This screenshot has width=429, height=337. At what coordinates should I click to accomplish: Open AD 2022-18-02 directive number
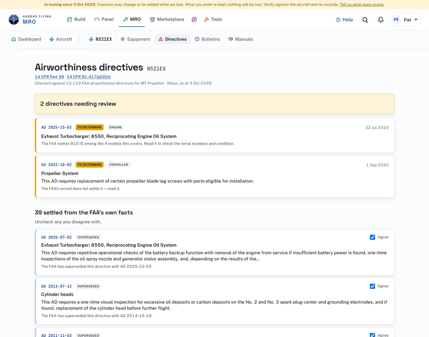pyautogui.click(x=56, y=165)
